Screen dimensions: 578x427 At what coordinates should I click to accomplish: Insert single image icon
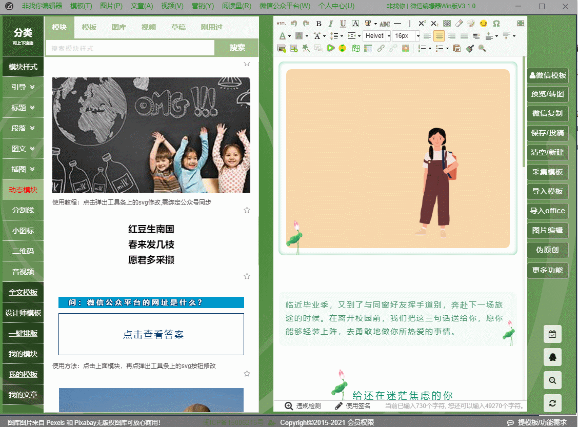pos(294,48)
